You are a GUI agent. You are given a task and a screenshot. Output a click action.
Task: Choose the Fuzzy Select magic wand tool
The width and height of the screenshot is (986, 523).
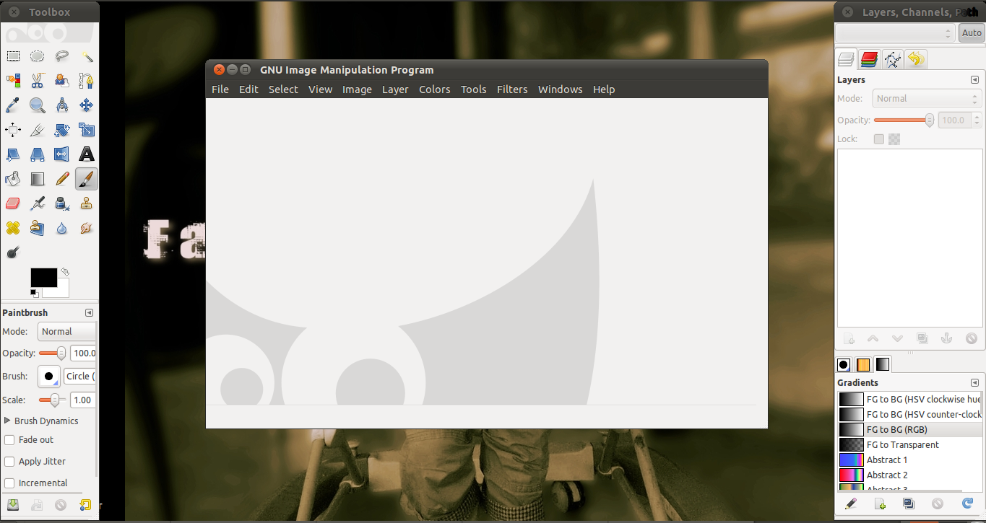87,56
